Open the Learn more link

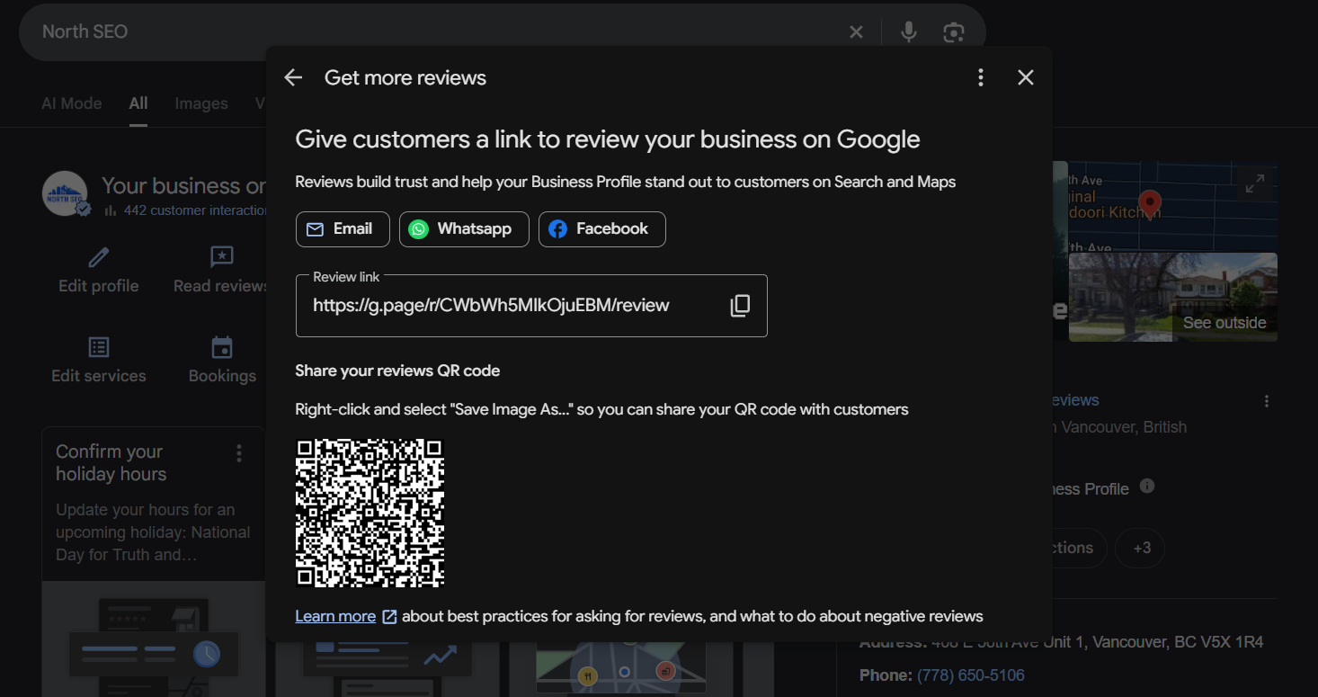click(335, 616)
